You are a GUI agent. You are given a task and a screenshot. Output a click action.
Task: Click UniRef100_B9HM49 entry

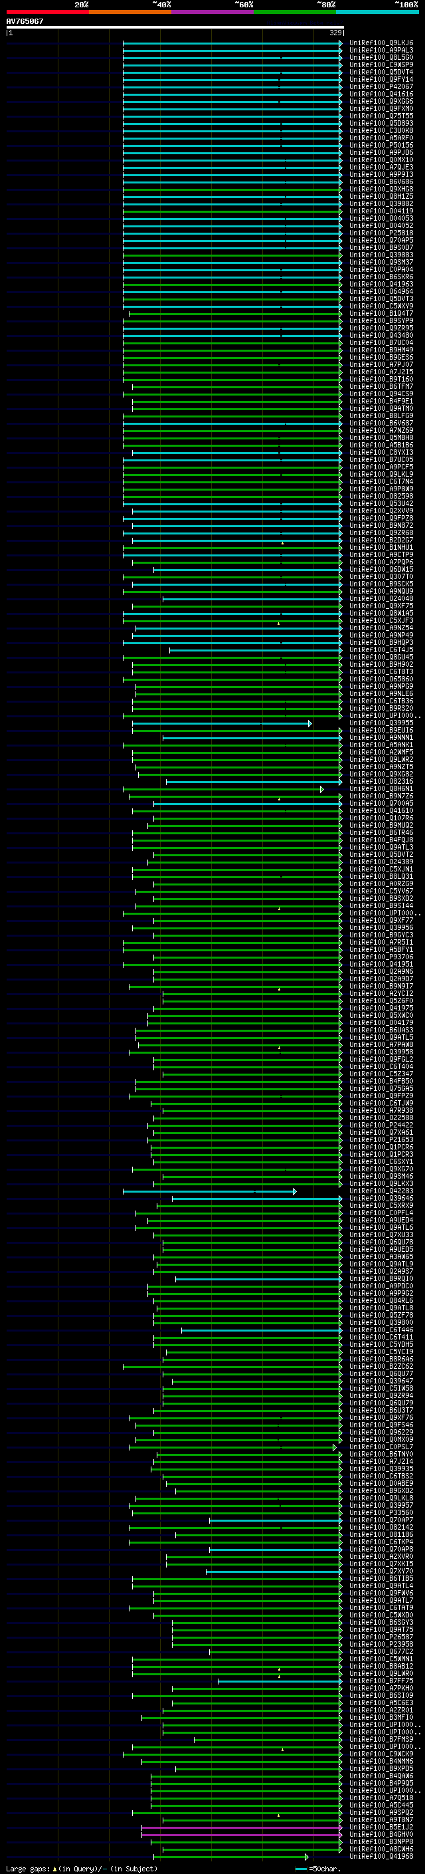pos(381,350)
